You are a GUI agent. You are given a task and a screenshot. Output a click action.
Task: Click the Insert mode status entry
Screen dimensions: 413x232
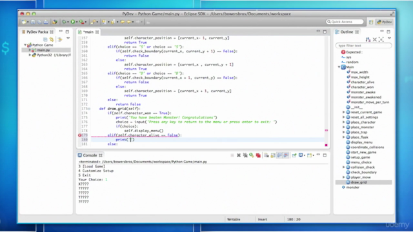pyautogui.click(x=263, y=219)
